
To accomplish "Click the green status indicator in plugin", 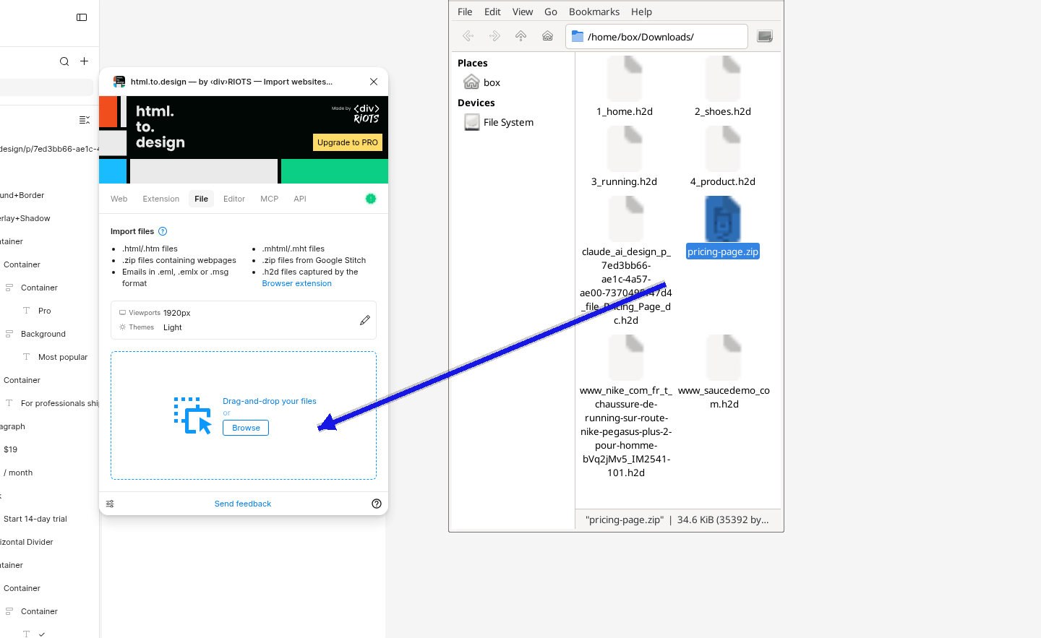I will point(371,199).
